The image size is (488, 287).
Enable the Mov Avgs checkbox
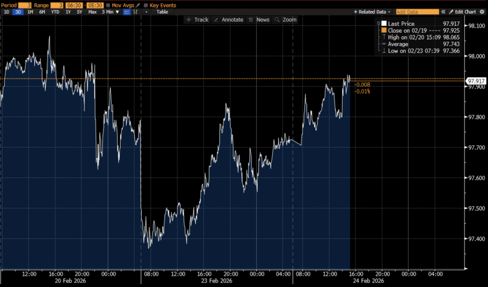[109, 5]
